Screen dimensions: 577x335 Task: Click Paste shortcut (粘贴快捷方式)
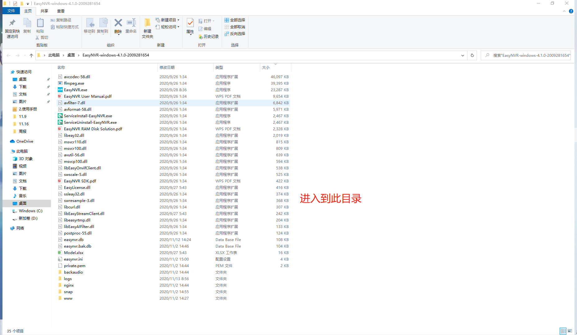click(65, 27)
